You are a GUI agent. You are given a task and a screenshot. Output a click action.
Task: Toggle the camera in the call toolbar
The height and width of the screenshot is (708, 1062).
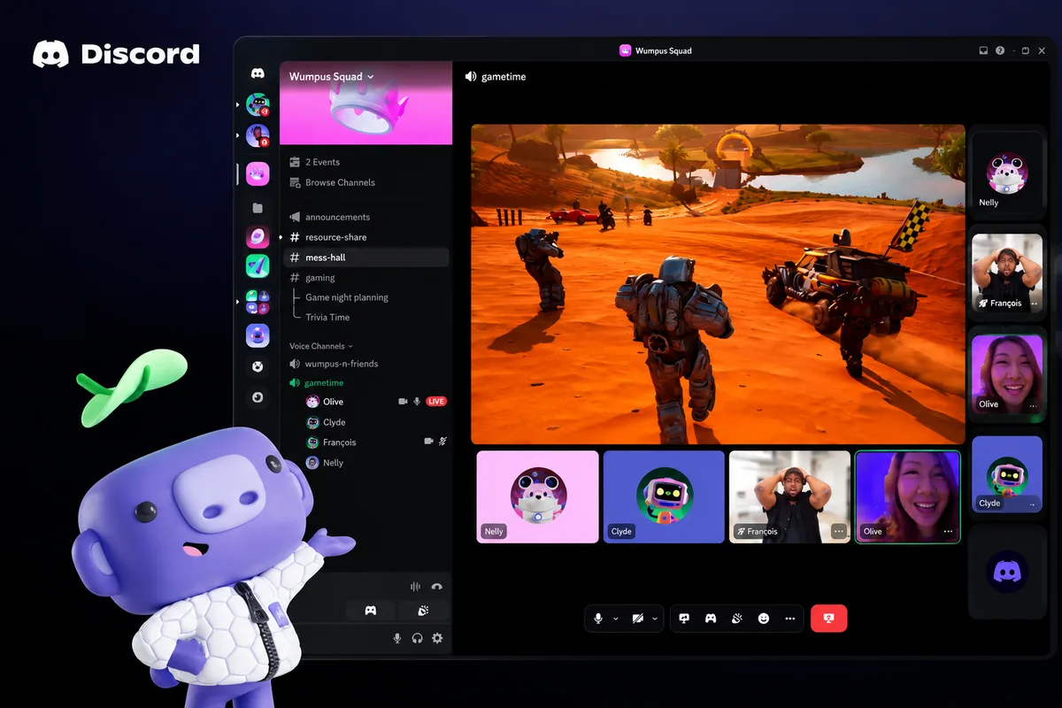tap(637, 619)
